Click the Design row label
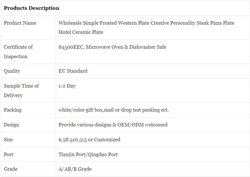250x177 pixels. tap(11, 125)
